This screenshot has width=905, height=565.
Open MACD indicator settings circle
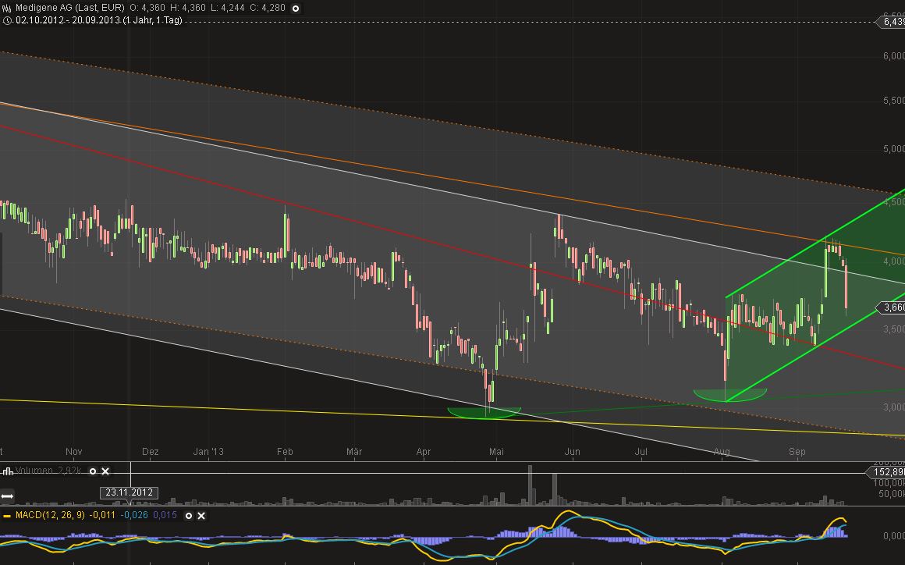[x=188, y=515]
